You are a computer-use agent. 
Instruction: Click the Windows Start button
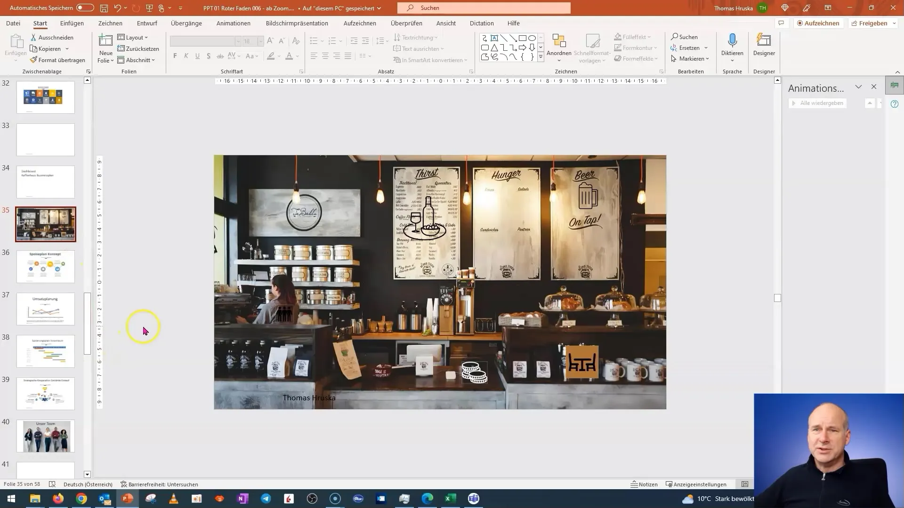click(x=11, y=499)
